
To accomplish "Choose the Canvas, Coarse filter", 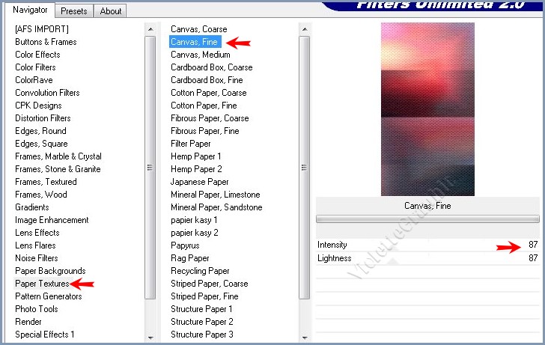I will pos(198,29).
